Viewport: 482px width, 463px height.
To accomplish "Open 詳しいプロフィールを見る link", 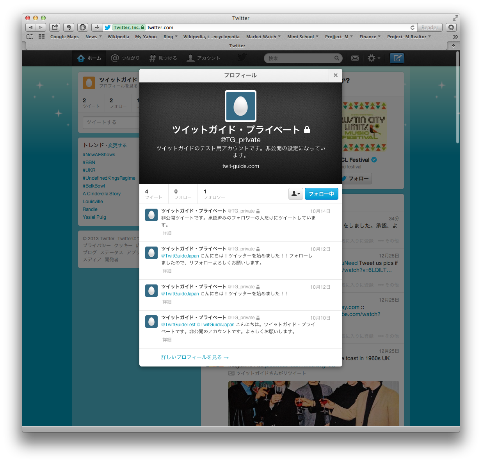I will click(195, 357).
